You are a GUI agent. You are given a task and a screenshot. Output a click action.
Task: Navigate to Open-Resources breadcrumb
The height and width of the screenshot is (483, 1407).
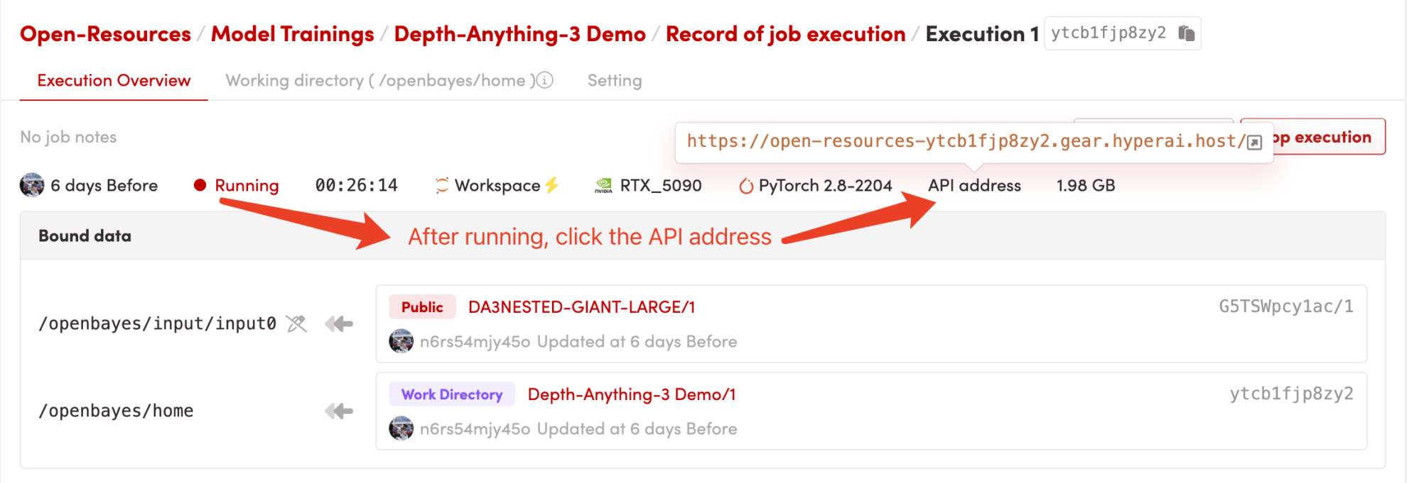(x=105, y=34)
